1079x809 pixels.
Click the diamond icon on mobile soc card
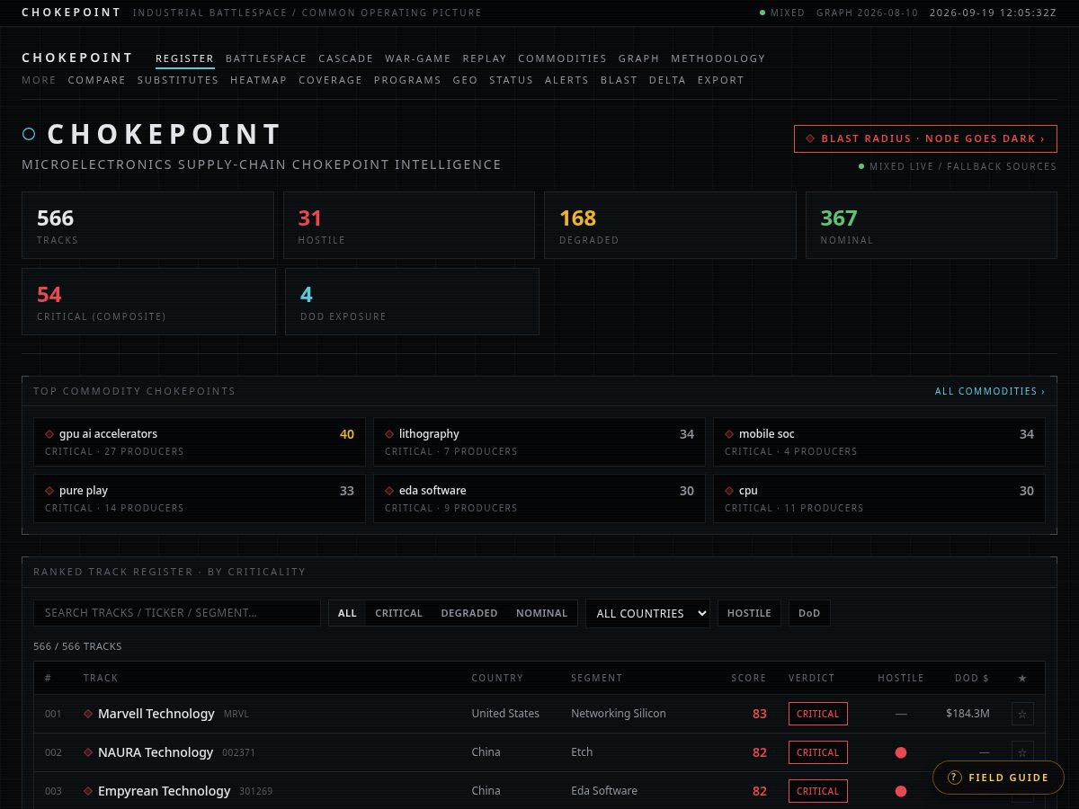[x=729, y=434]
